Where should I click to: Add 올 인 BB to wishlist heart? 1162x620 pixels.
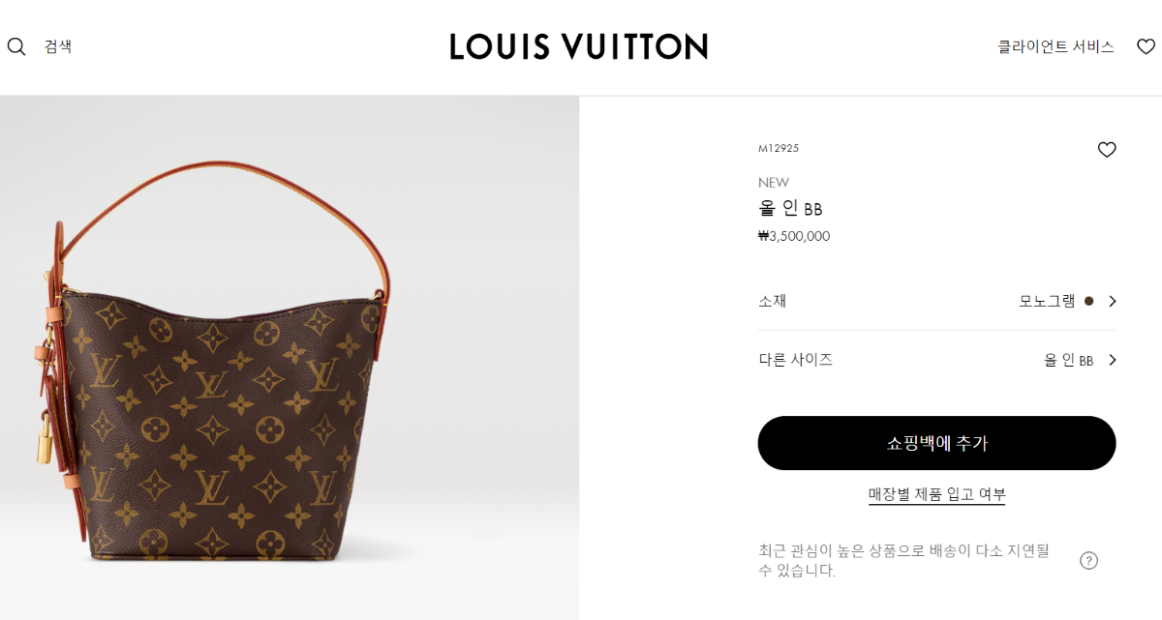coord(1107,150)
